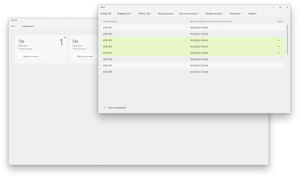Click the sync date in the АГЗС №5 row

199,53
